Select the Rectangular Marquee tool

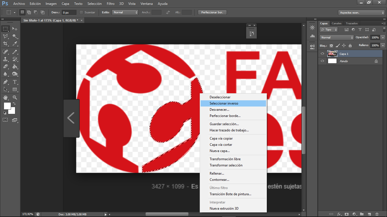tap(5, 29)
